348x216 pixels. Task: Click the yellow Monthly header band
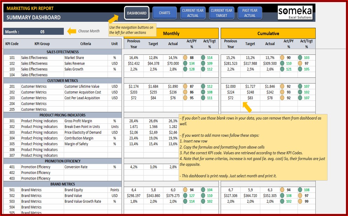pyautogui.click(x=171, y=33)
